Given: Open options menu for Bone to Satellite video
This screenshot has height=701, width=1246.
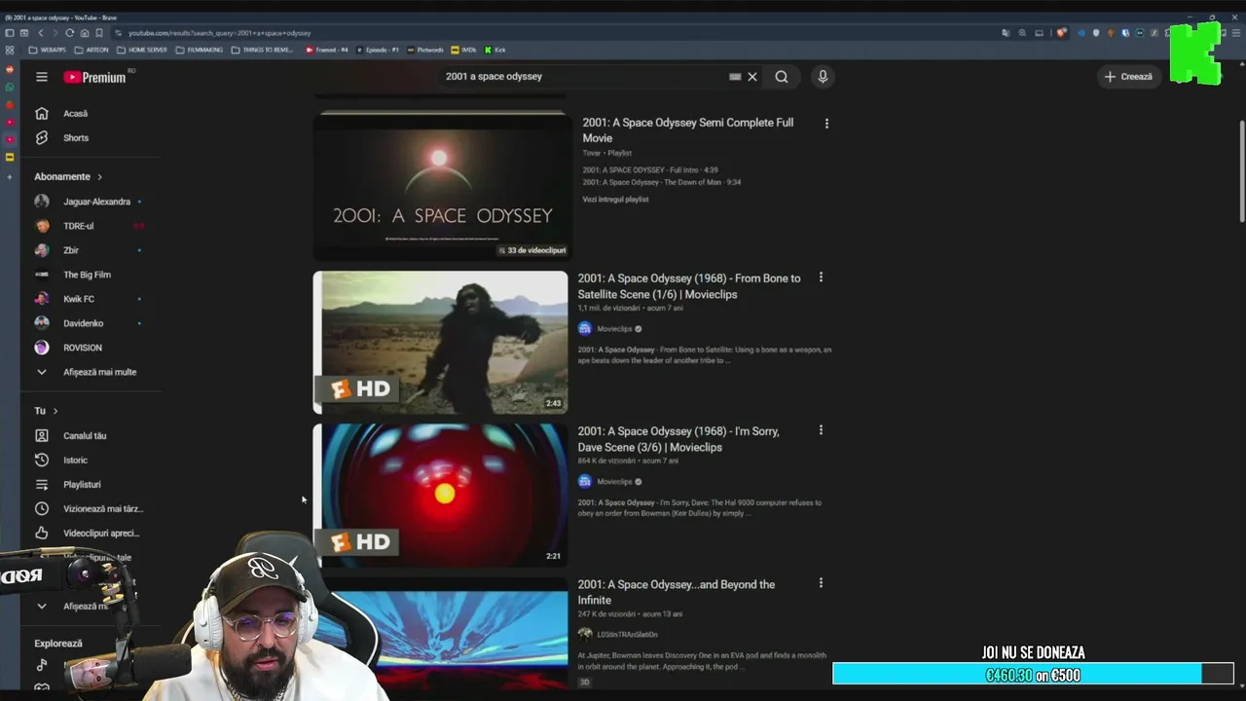Looking at the screenshot, I should tap(821, 277).
